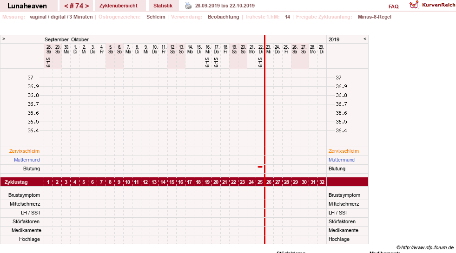The width and height of the screenshot is (456, 253).
Task: Go to previous cycle arrow before #74
Action: (66, 6)
